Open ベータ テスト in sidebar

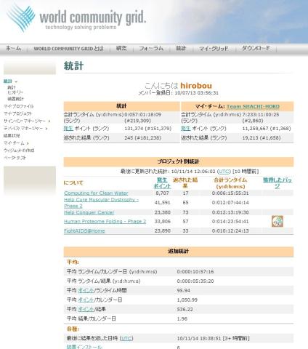click(x=15, y=158)
